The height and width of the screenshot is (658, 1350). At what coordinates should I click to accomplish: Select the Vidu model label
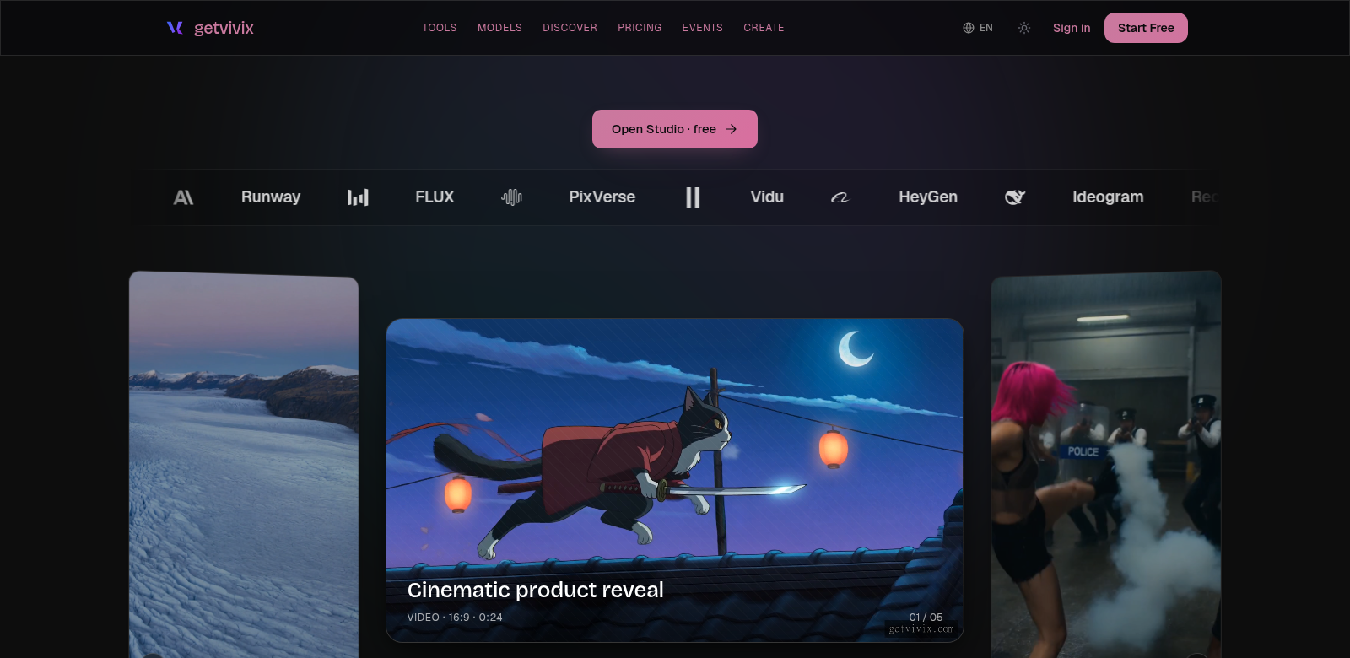point(767,197)
